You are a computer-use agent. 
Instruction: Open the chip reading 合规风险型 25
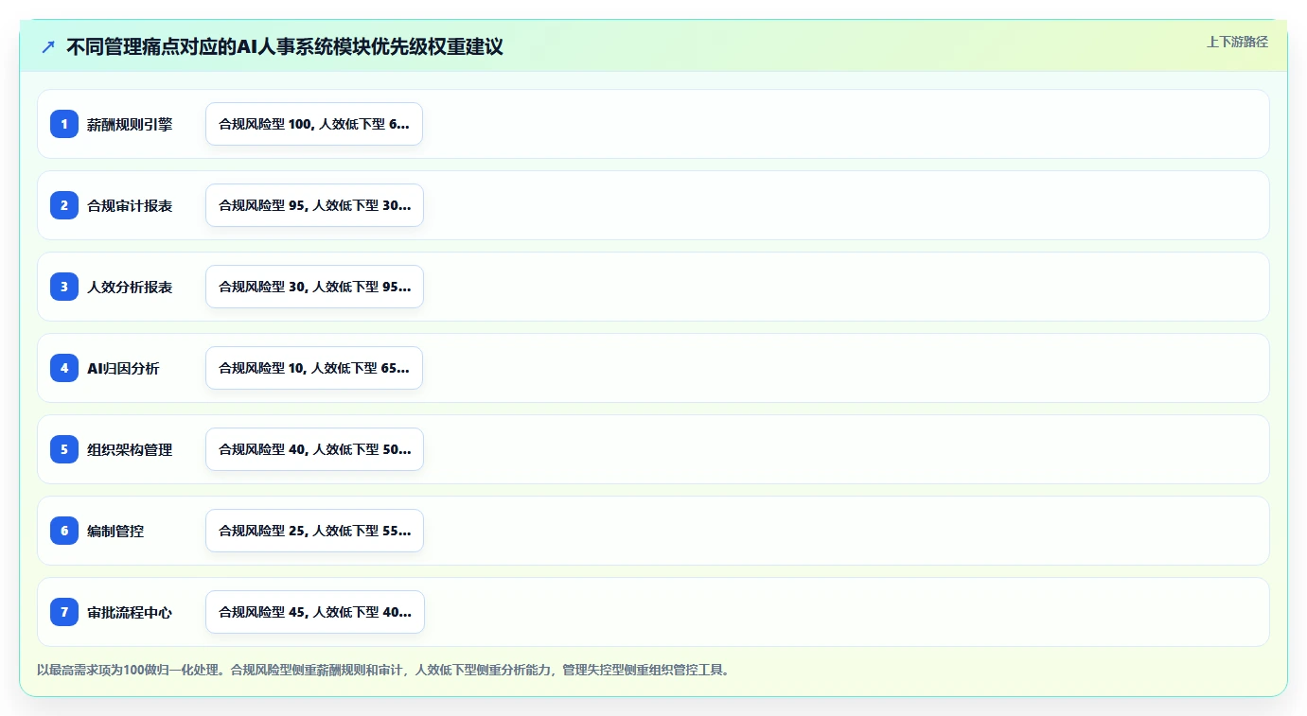tap(314, 531)
